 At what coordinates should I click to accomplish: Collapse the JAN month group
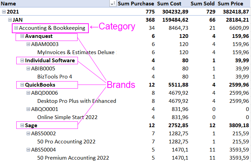pyautogui.click(x=10, y=20)
